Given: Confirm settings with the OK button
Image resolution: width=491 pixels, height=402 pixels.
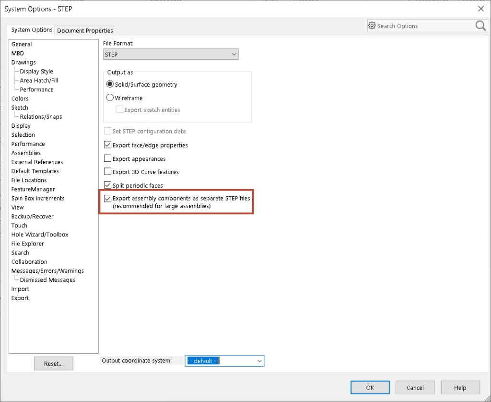Looking at the screenshot, I should (x=370, y=387).
